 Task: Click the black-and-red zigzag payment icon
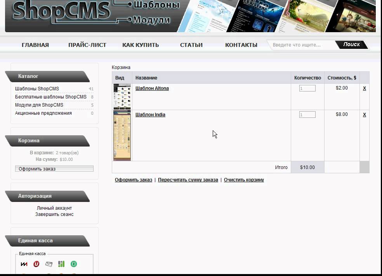(x=24, y=264)
